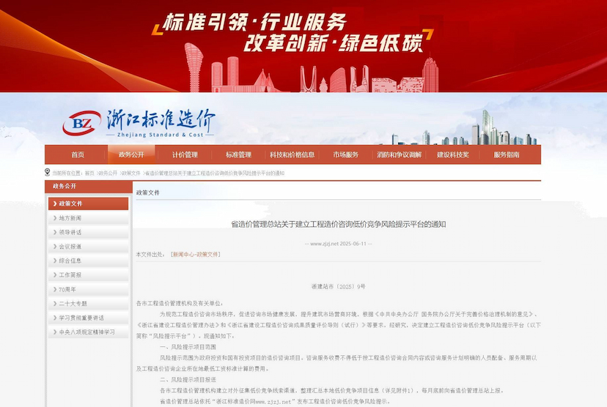The width and height of the screenshot is (607, 407).
Task: Click the location pin icon beside 当前所在位置
Action: point(48,172)
